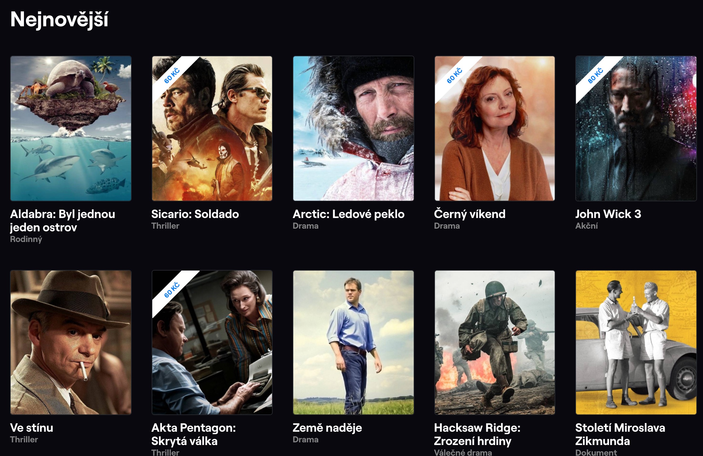Open the Století Miroslava Zikmunda yellow poster

636,342
